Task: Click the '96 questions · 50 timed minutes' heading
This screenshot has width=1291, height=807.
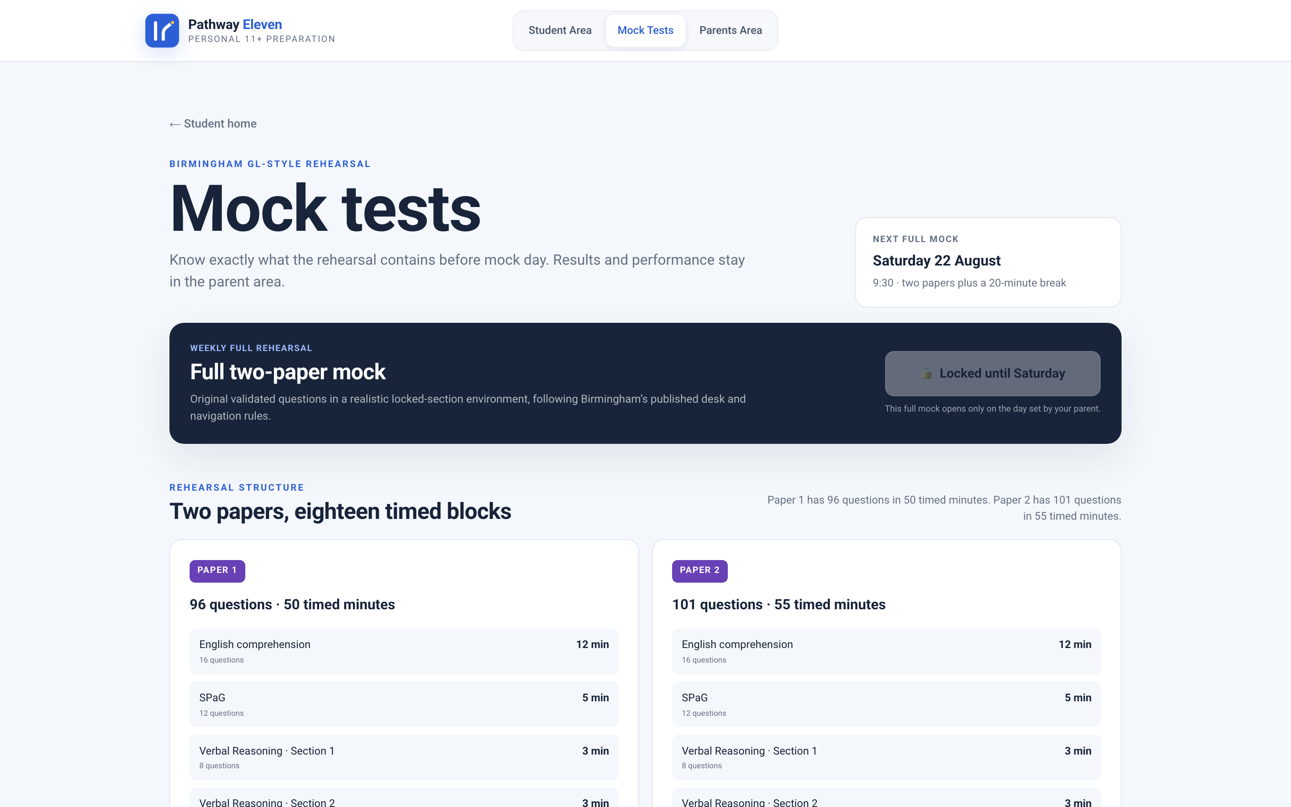Action: pos(292,604)
